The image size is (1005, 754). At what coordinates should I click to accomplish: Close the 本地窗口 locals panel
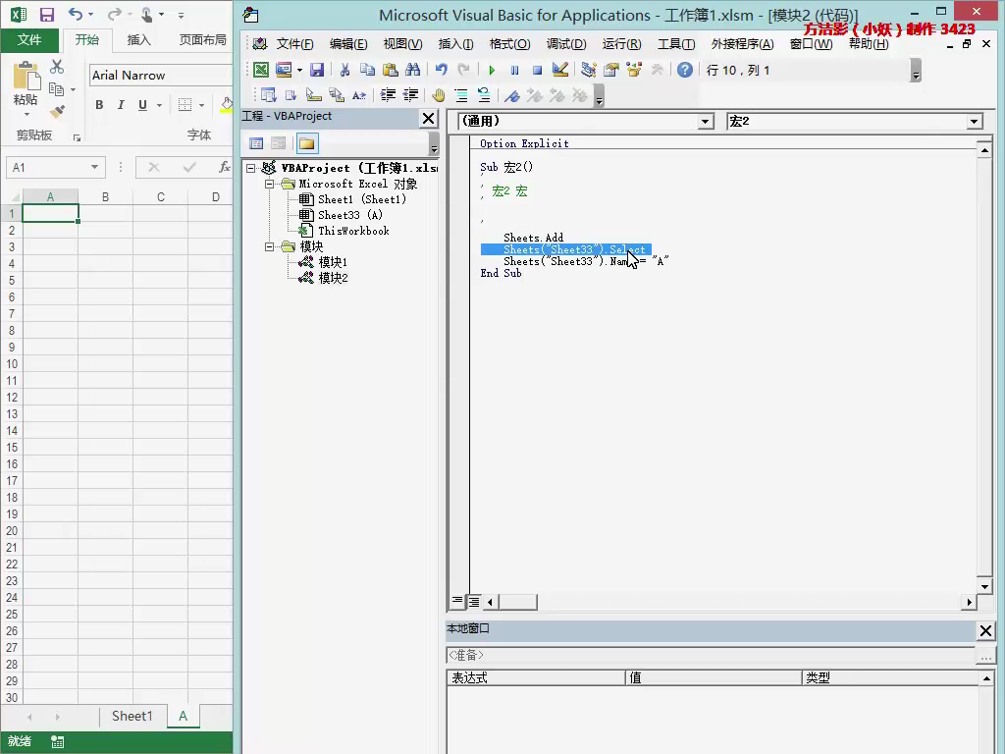coord(985,630)
